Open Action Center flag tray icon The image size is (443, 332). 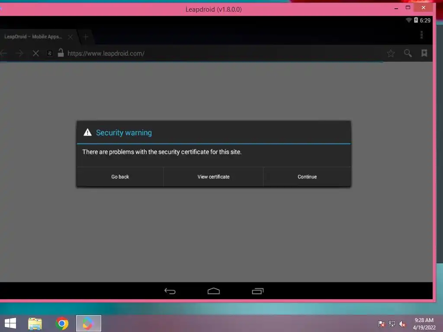[x=381, y=324]
